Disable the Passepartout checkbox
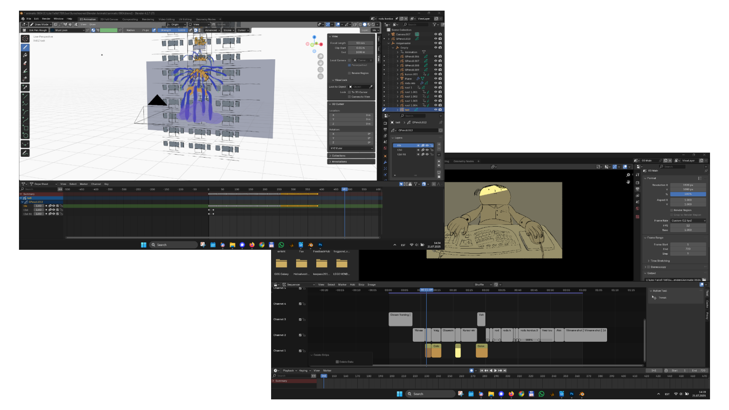The height and width of the screenshot is (410, 729). click(349, 65)
